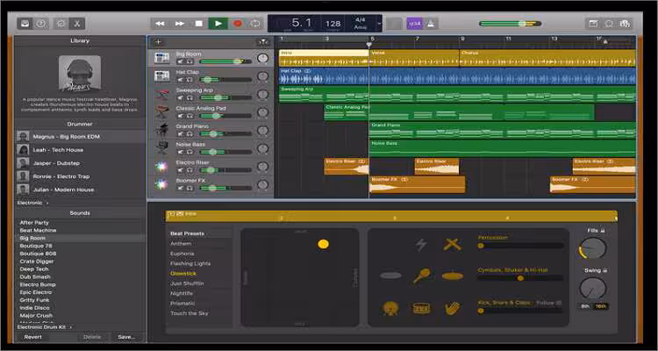Mute the Big Room track
The image size is (658, 351).
click(181, 61)
